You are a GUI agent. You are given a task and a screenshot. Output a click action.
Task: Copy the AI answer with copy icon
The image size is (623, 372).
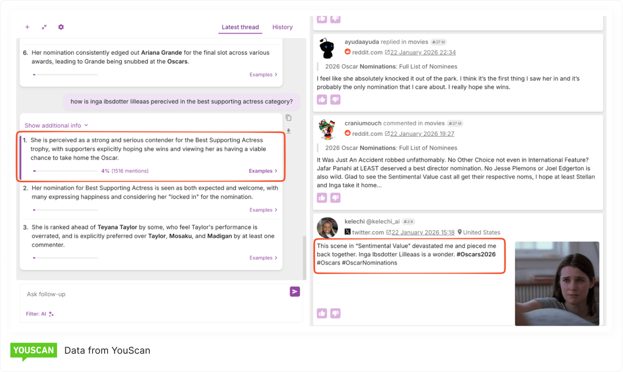(289, 118)
